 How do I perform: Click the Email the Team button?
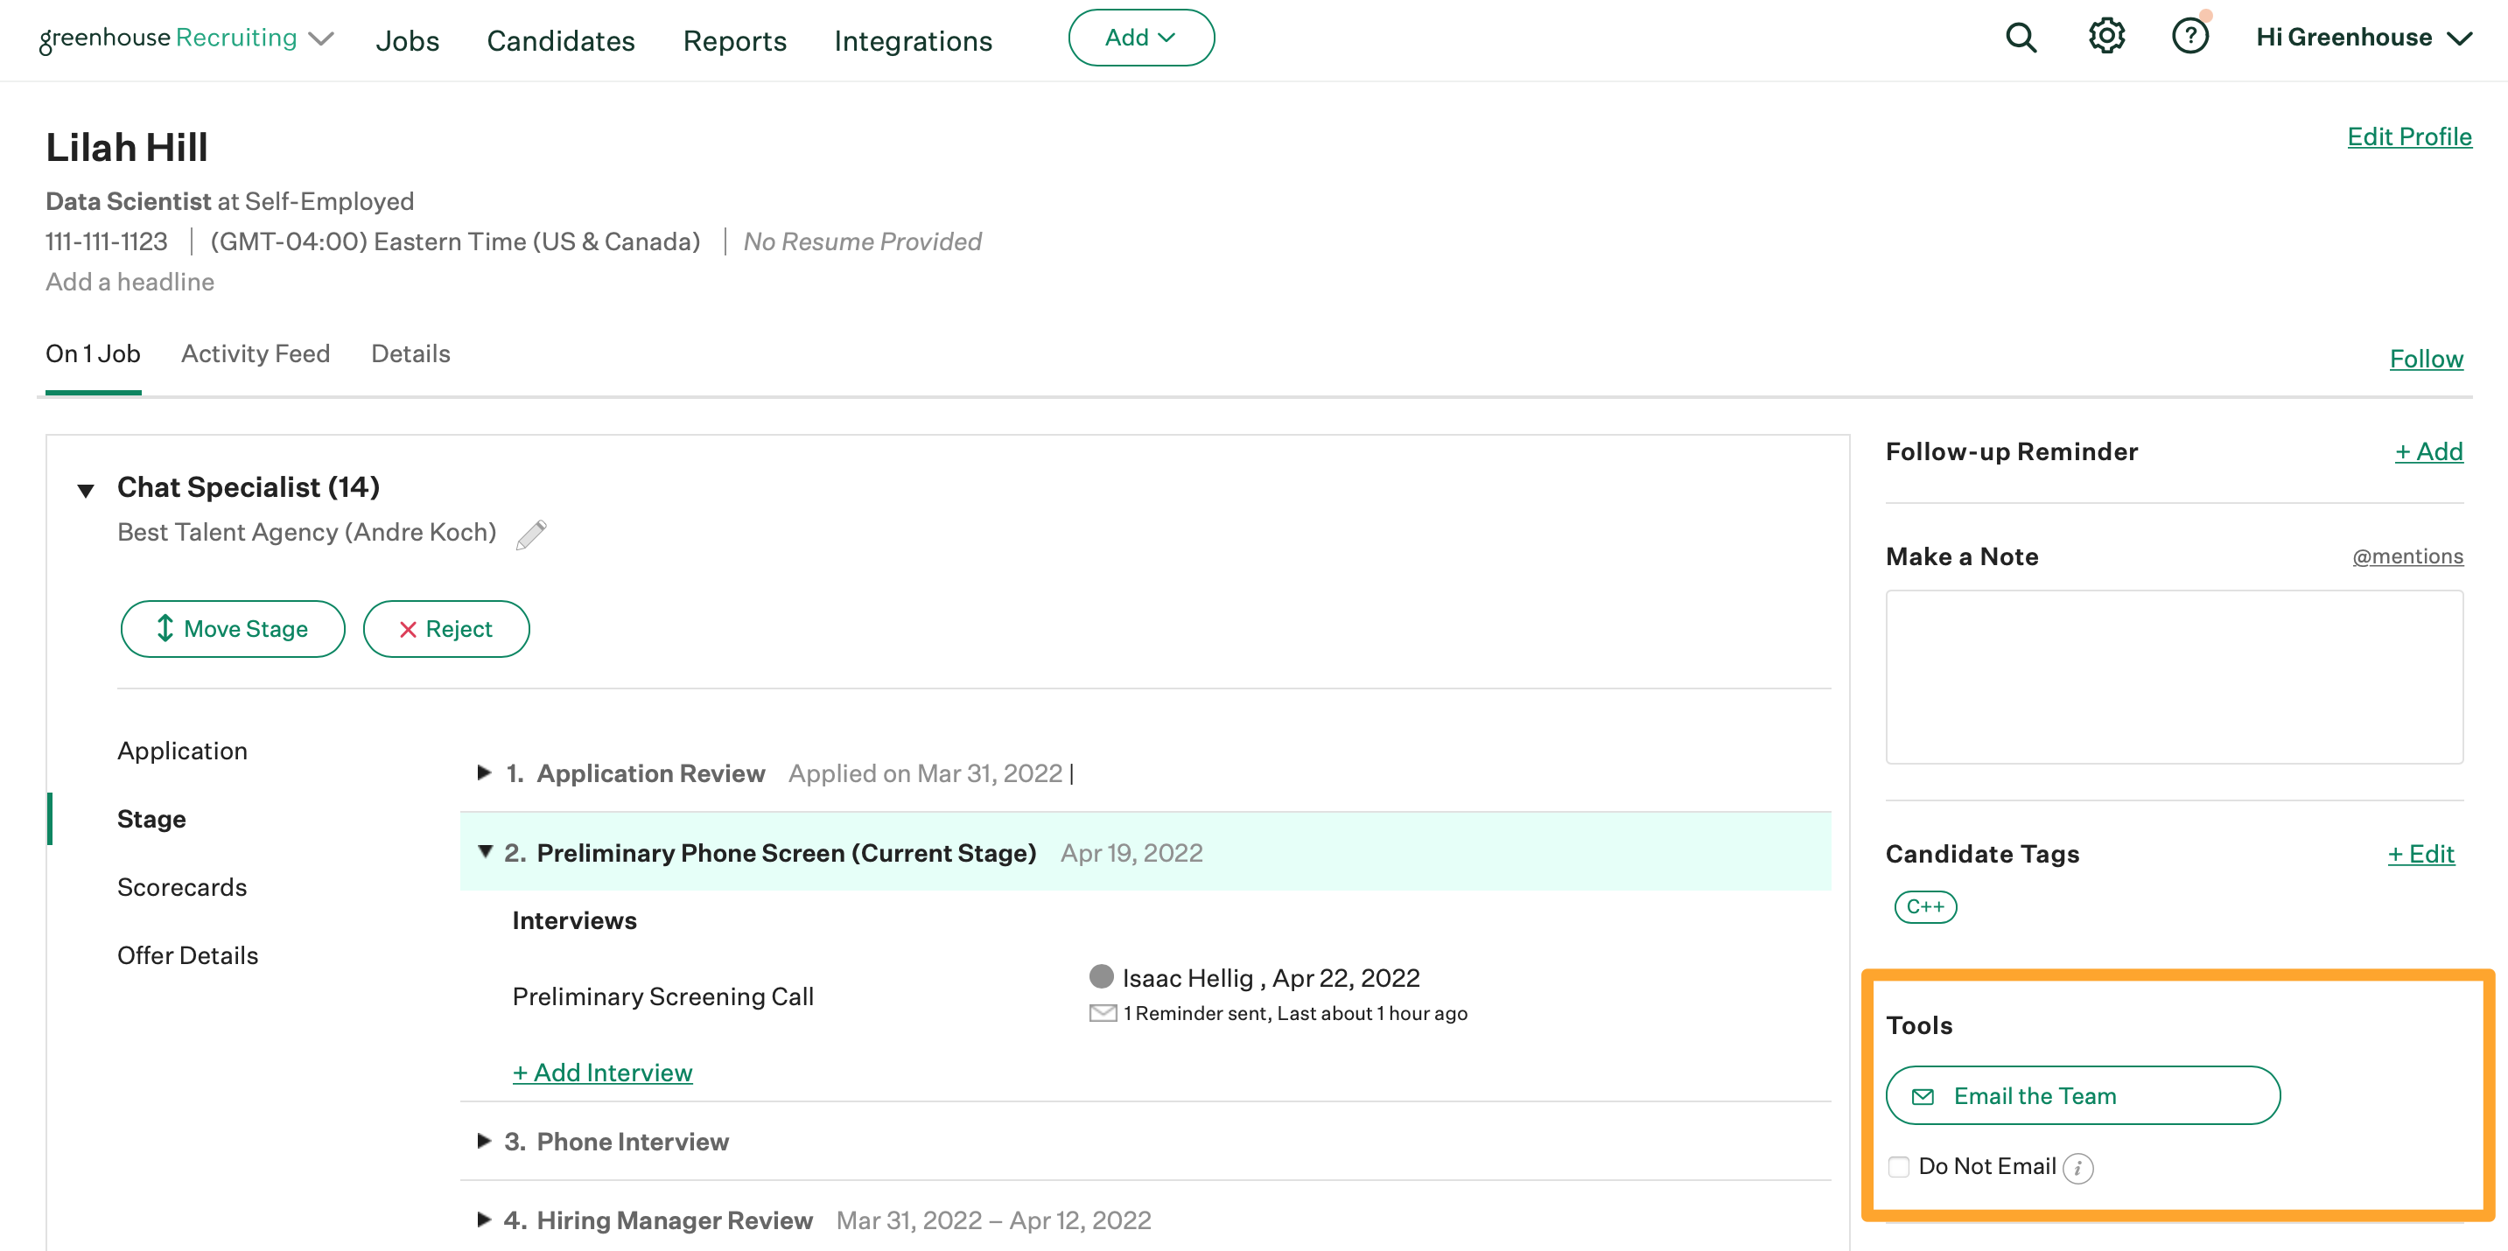click(x=2083, y=1096)
